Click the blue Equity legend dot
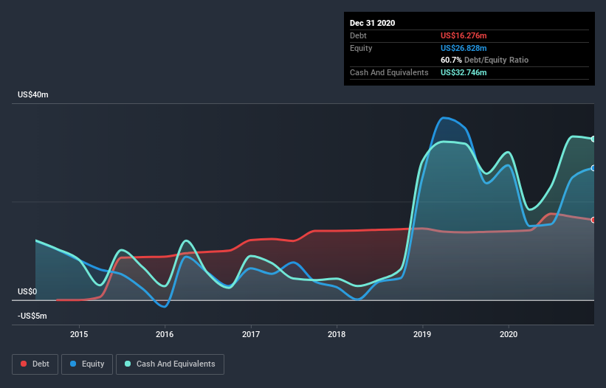This screenshot has width=606, height=388. (73, 364)
